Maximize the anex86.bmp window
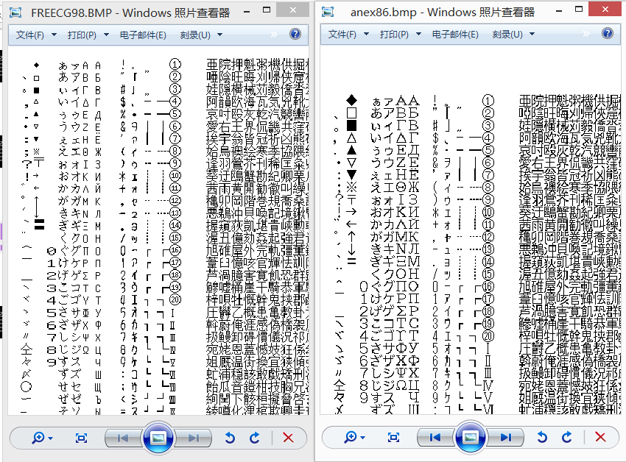This screenshot has height=462, width=626. pyautogui.click(x=579, y=9)
